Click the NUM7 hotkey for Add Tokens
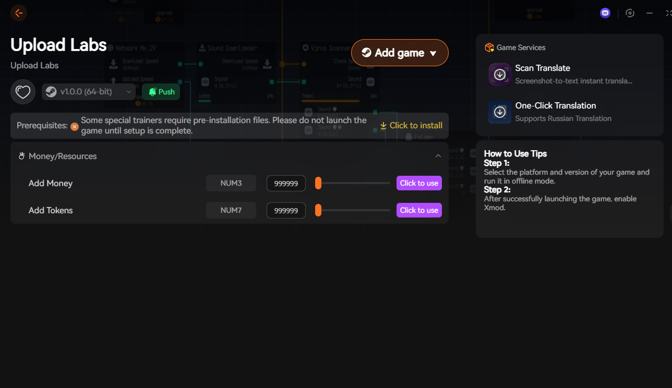This screenshot has width=672, height=388. tap(231, 210)
